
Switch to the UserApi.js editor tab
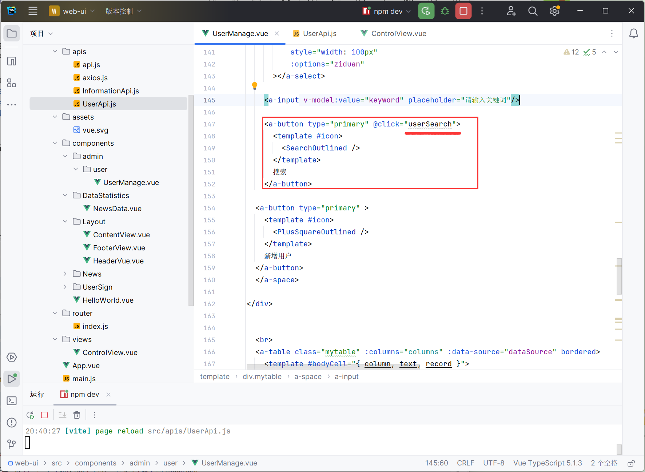(315, 33)
